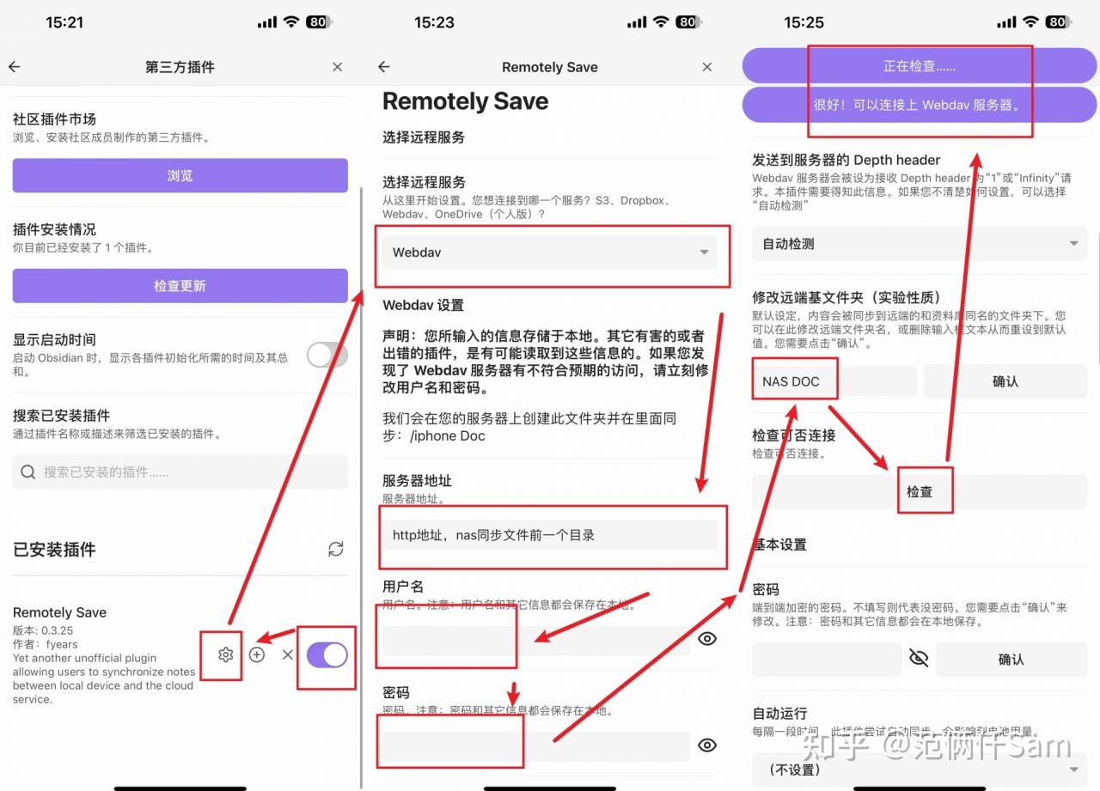Click 确认 beside encryption password
1100x791 pixels.
1011,660
